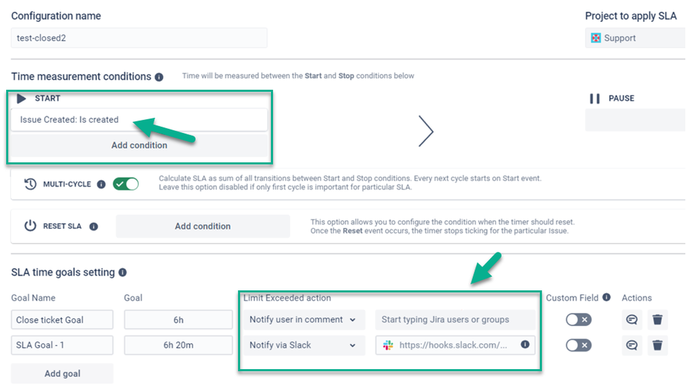Open comment settings for Close ticket Goal
This screenshot has height=387, width=686.
[x=632, y=320]
